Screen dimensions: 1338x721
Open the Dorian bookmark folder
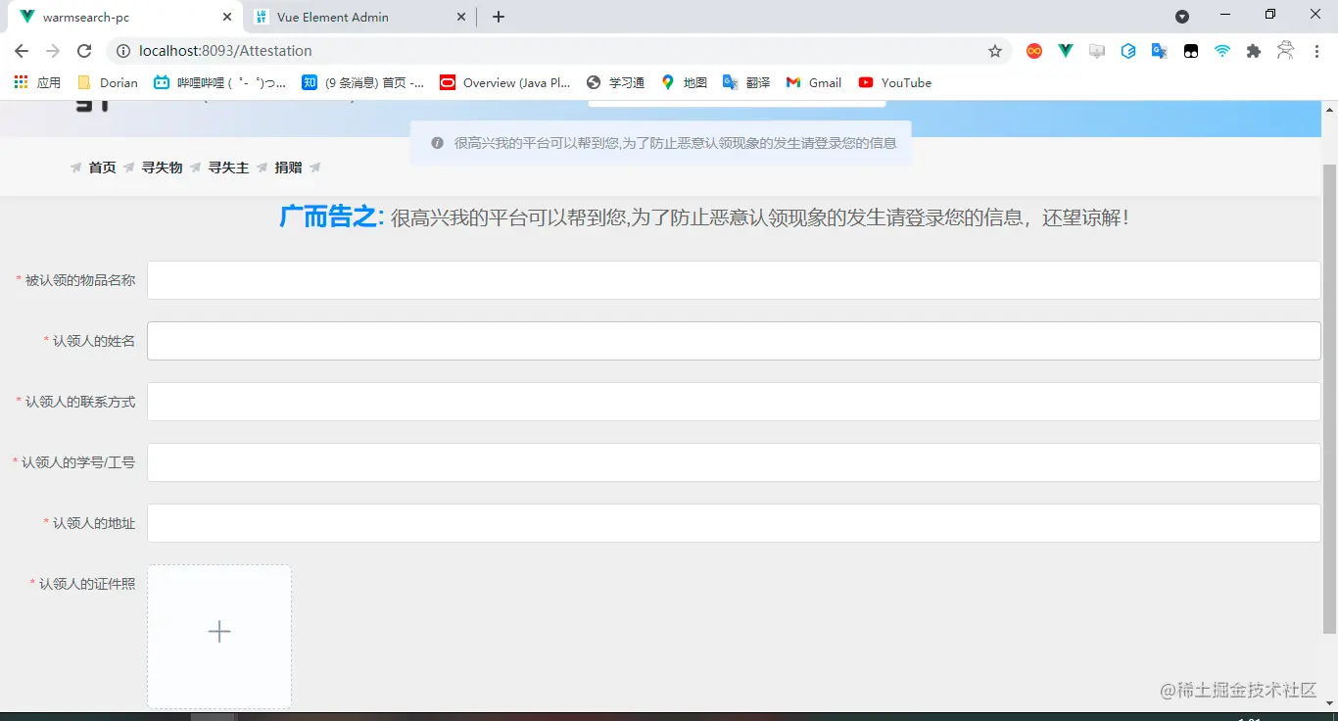(108, 83)
